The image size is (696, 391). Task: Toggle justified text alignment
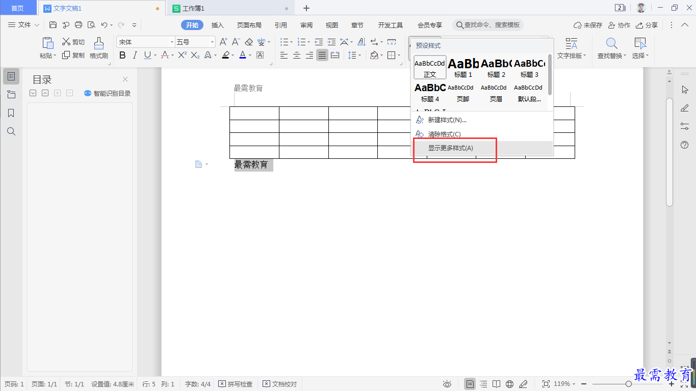(322, 55)
